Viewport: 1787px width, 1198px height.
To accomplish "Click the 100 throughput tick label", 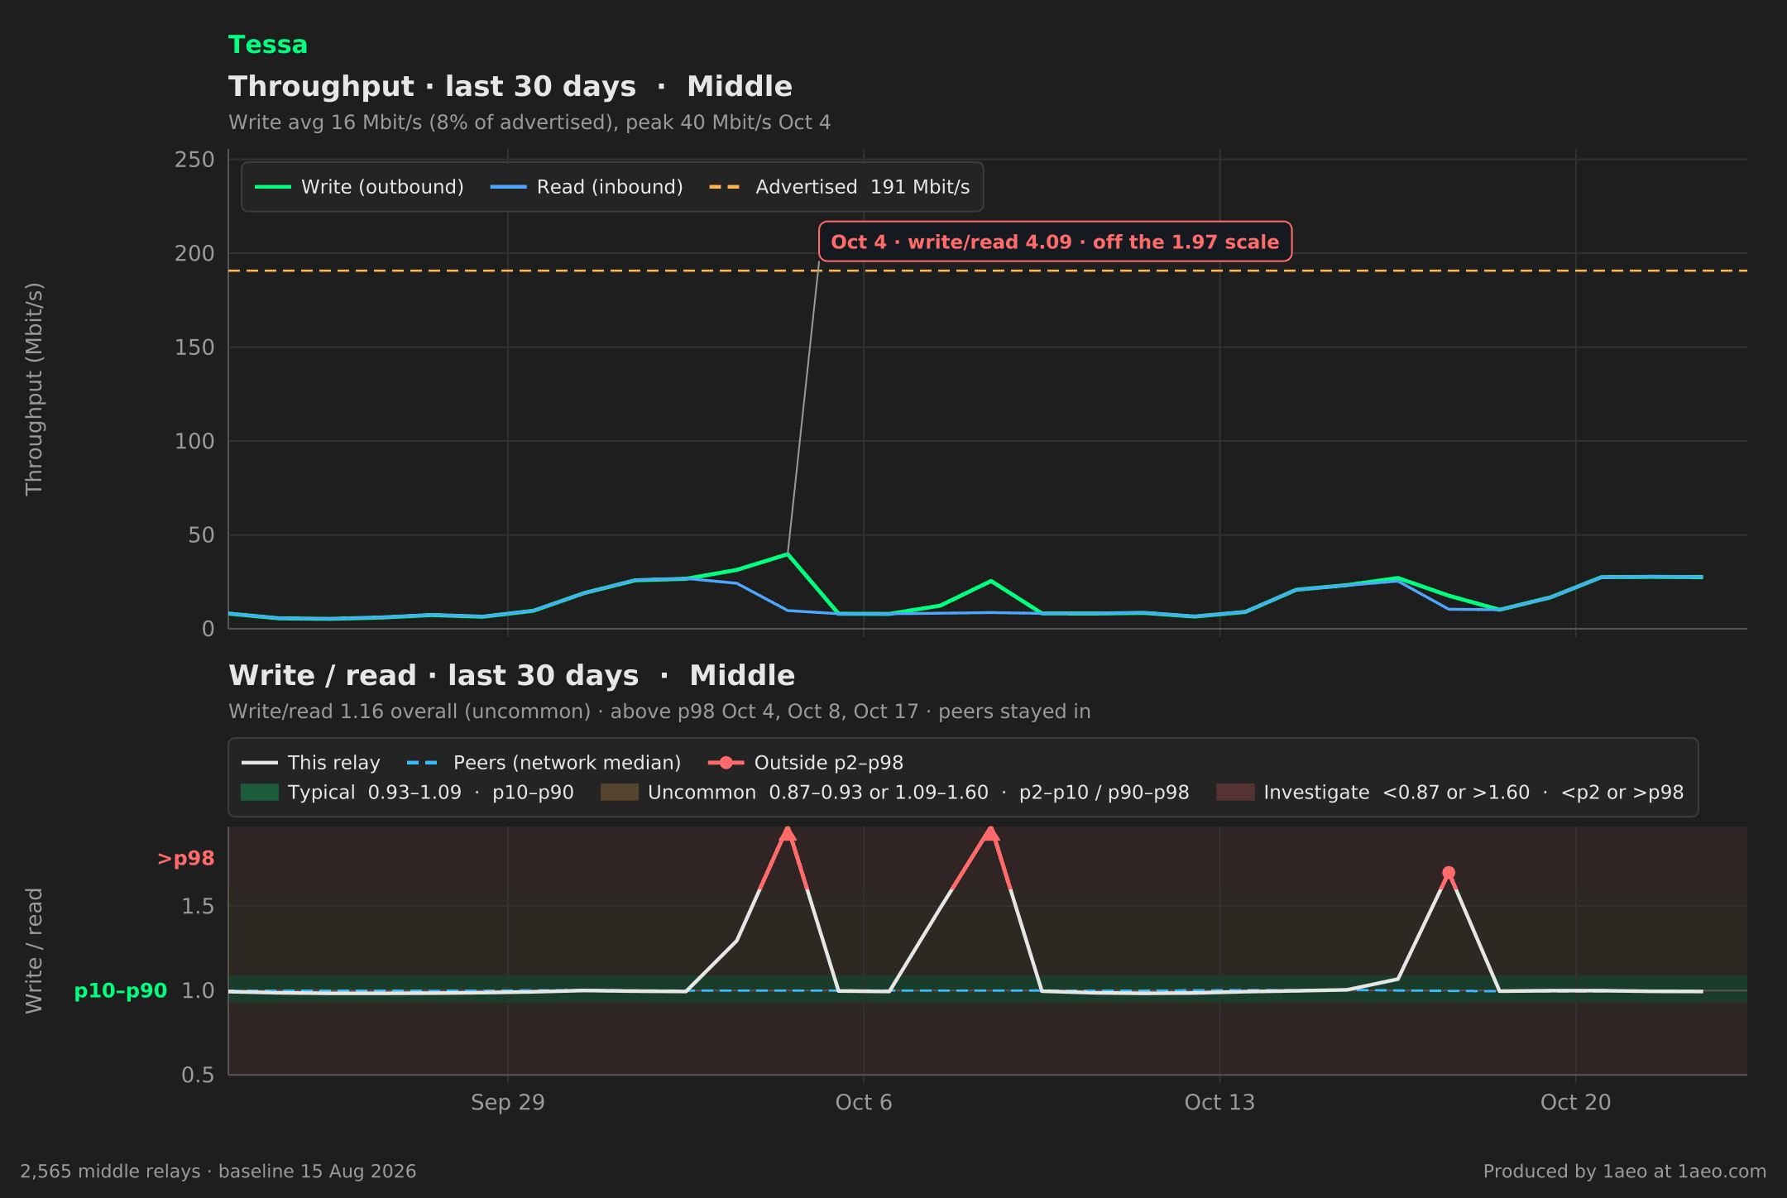I will [x=194, y=442].
